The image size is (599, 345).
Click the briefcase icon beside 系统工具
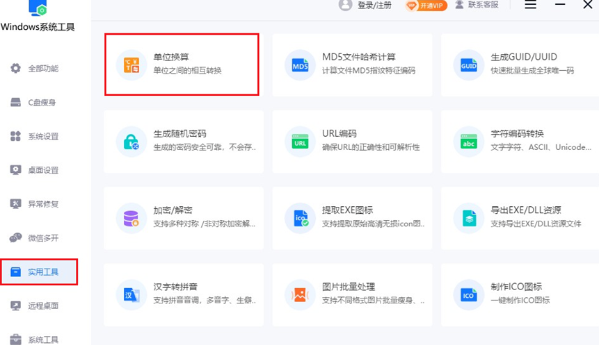[x=15, y=339]
